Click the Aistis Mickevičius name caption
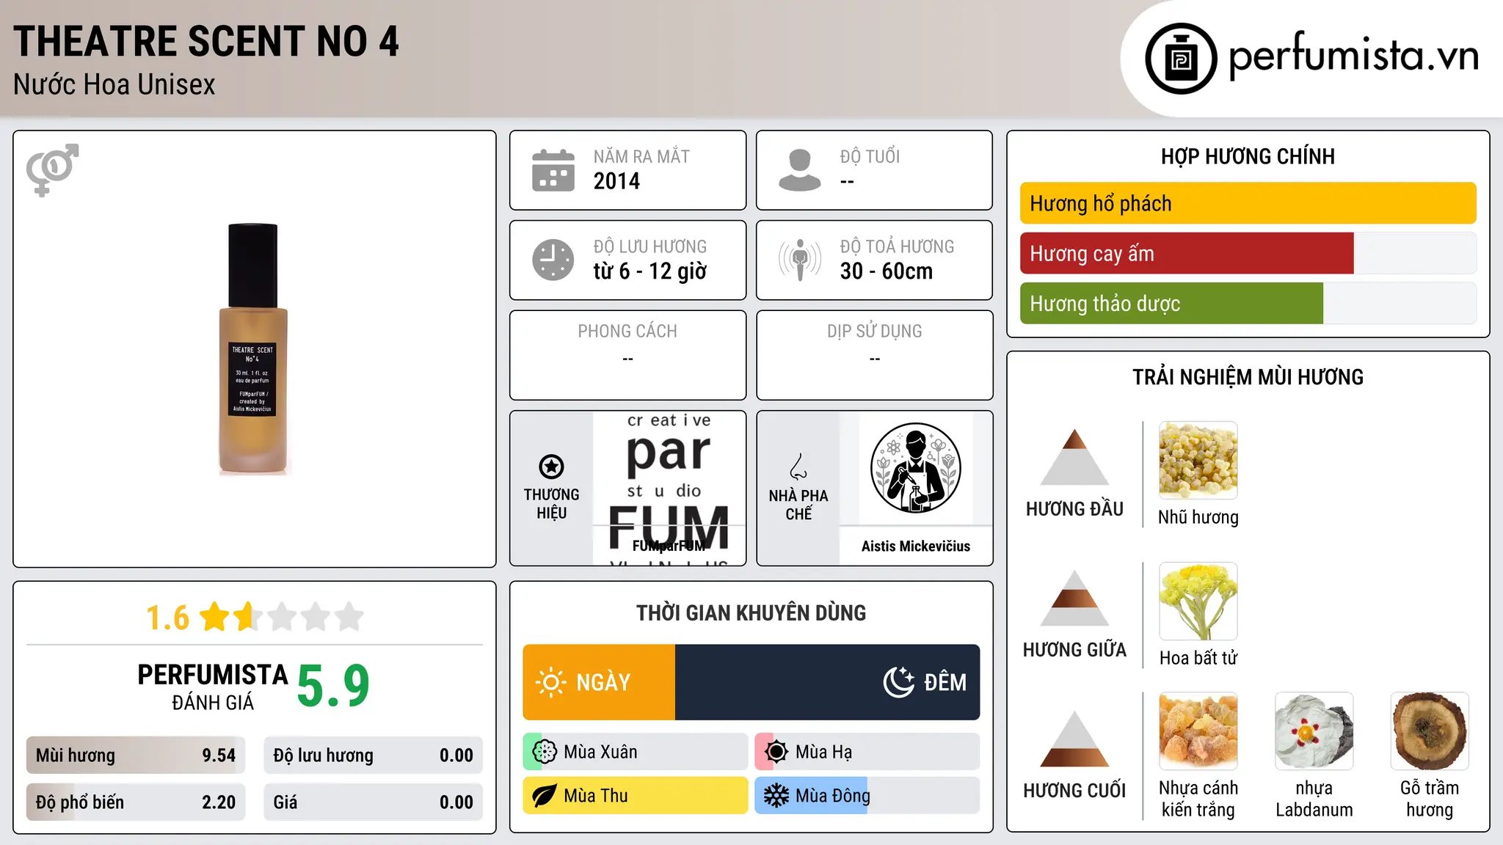 [915, 546]
